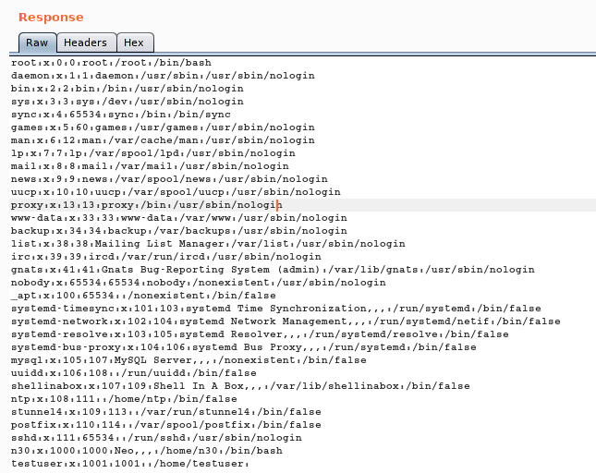Click the systemd-resolve line

pyautogui.click(x=260, y=334)
